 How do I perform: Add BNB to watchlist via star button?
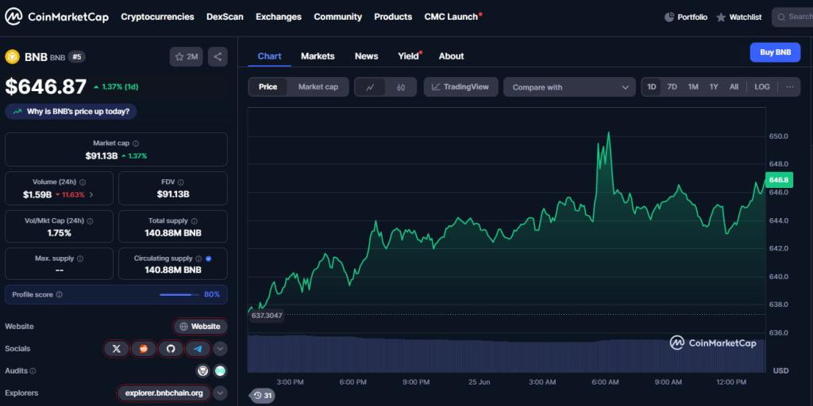point(187,56)
